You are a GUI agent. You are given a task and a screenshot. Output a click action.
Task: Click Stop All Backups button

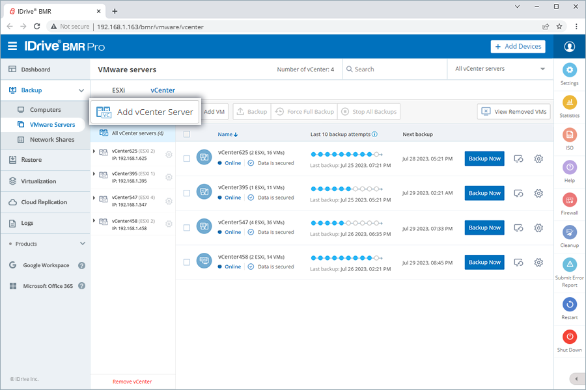coord(369,112)
